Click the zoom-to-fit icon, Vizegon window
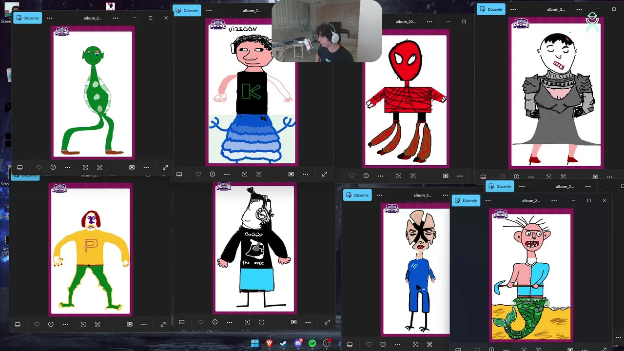 [291, 174]
